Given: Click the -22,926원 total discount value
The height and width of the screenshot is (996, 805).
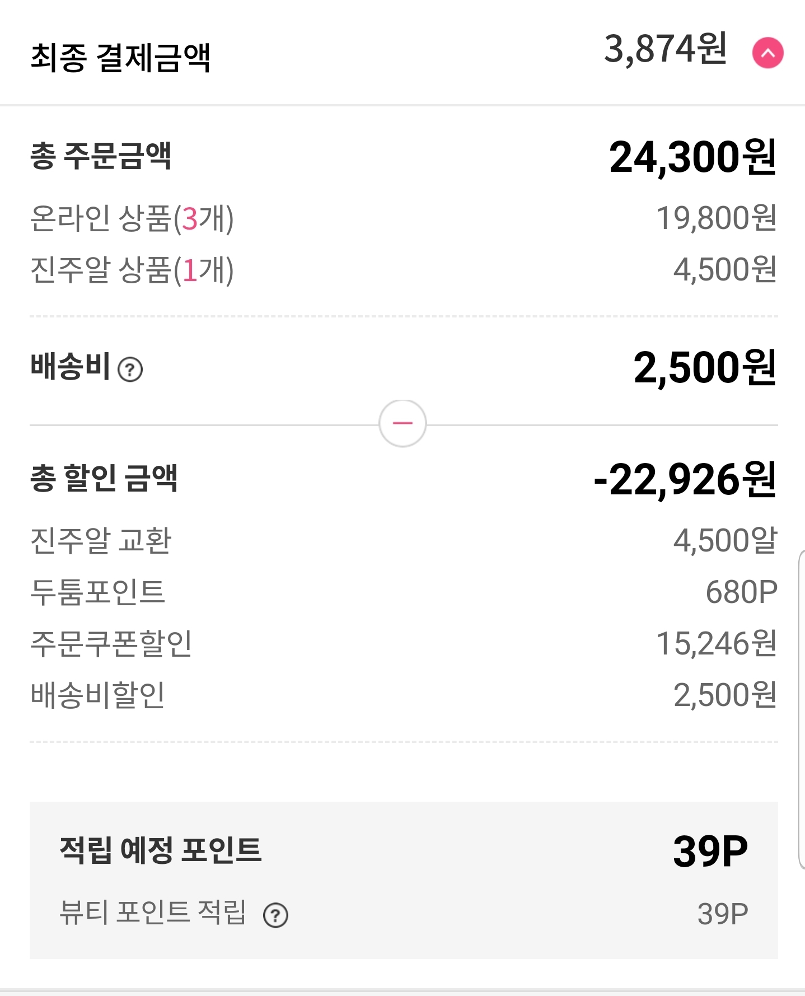Looking at the screenshot, I should [x=685, y=480].
